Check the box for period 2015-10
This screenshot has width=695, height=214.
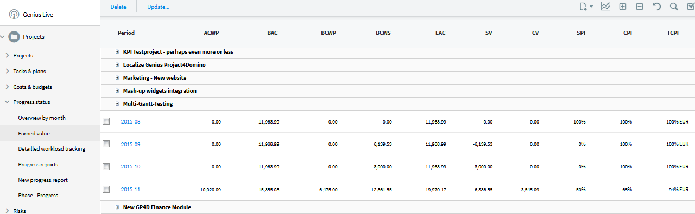pyautogui.click(x=106, y=167)
